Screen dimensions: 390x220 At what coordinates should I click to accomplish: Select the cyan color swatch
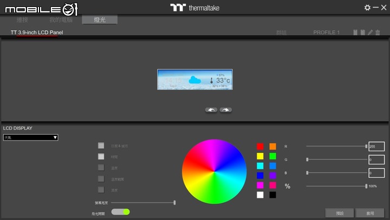260,165
